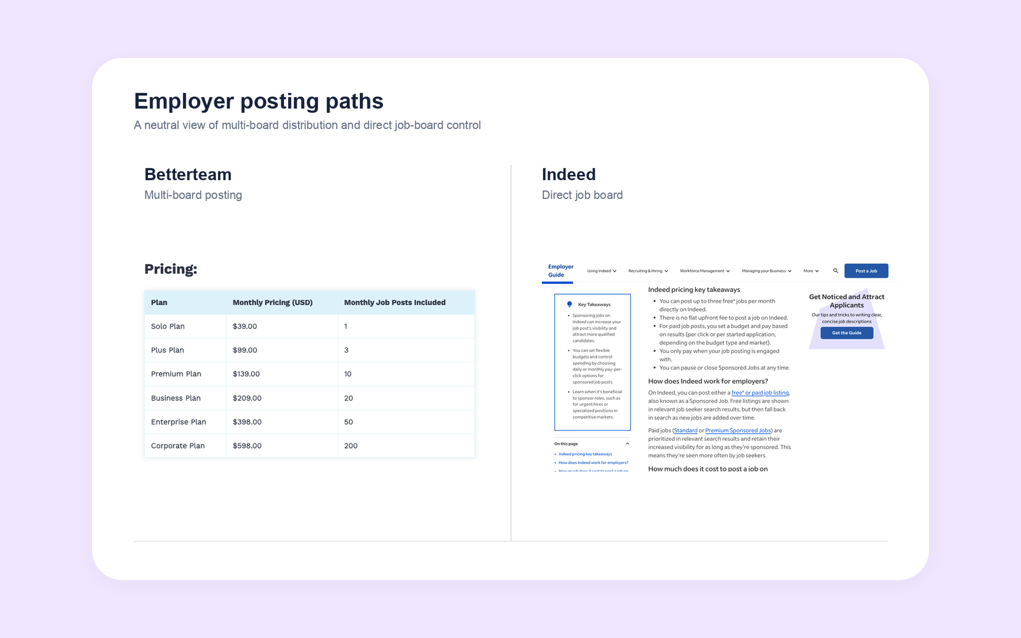Click the $39.00 price cell
This screenshot has height=638, width=1021.
282,326
